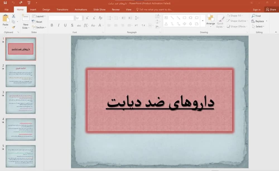Viewport: 279px width, 171px height.
Task: Click the Font Color A button
Action: pos(100,25)
